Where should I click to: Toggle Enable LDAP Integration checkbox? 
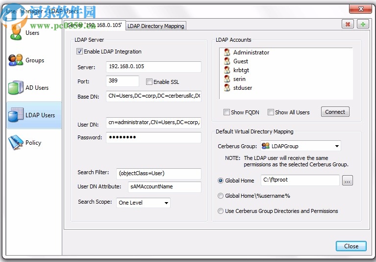(79, 52)
